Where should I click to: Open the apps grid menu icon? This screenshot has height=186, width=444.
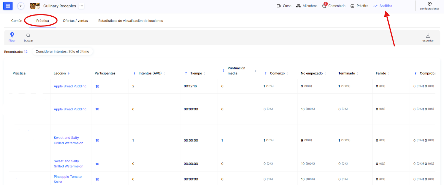tap(8, 6)
